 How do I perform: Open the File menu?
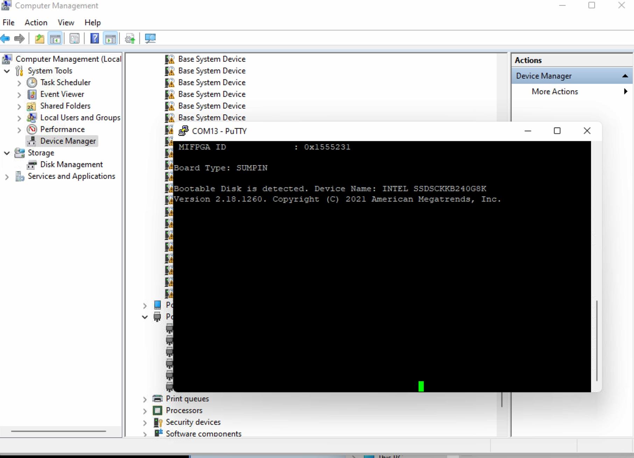8,23
